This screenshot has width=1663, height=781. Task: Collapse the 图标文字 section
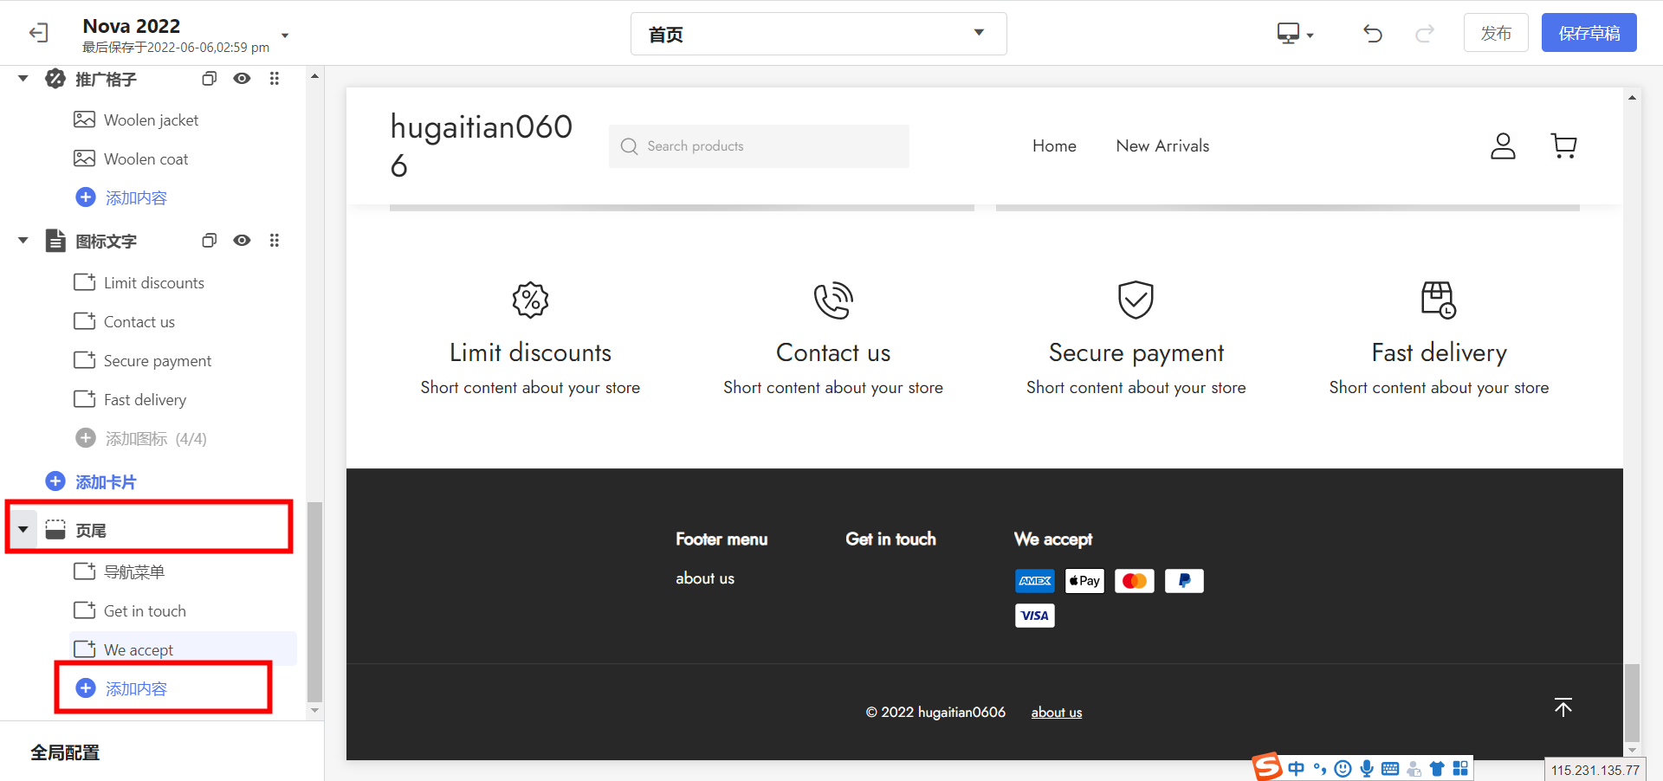(x=23, y=241)
